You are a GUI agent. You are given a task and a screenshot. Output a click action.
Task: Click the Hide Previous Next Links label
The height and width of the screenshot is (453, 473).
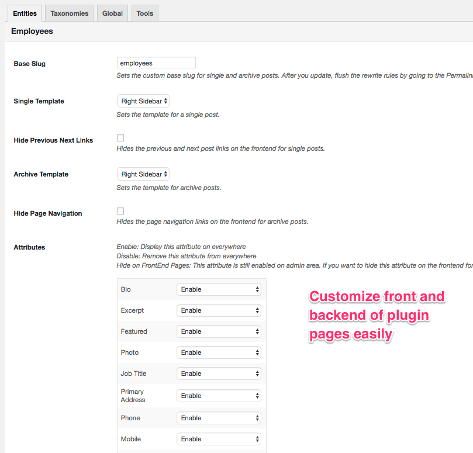click(x=53, y=140)
